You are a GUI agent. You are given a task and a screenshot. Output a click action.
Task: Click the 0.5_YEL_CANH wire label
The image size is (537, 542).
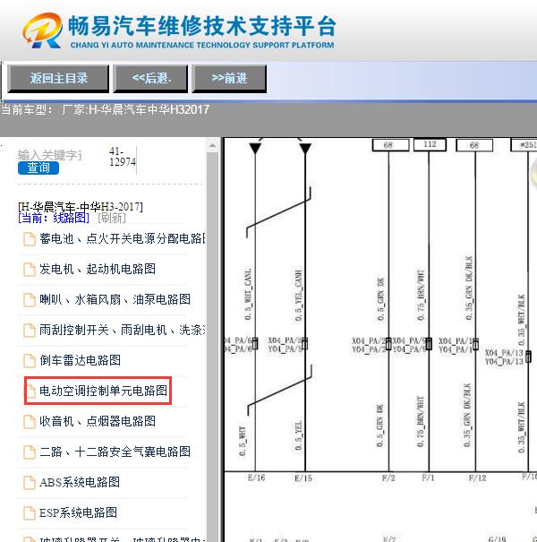click(298, 296)
